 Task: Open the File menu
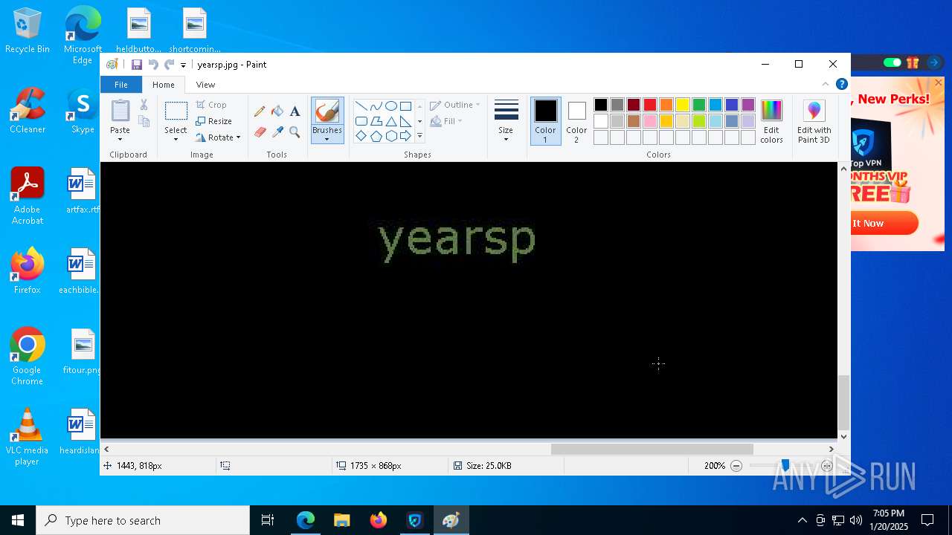point(120,85)
